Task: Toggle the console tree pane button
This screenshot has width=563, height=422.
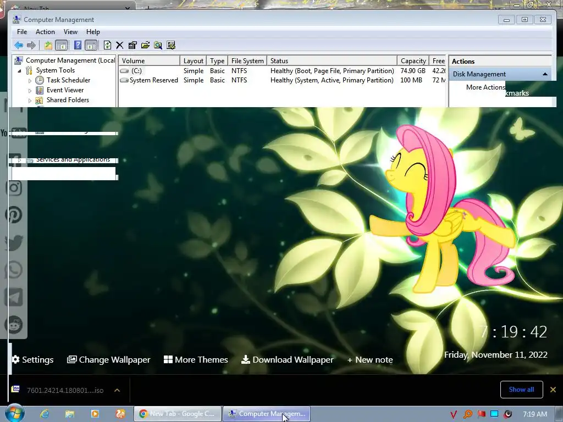Action: click(x=62, y=45)
